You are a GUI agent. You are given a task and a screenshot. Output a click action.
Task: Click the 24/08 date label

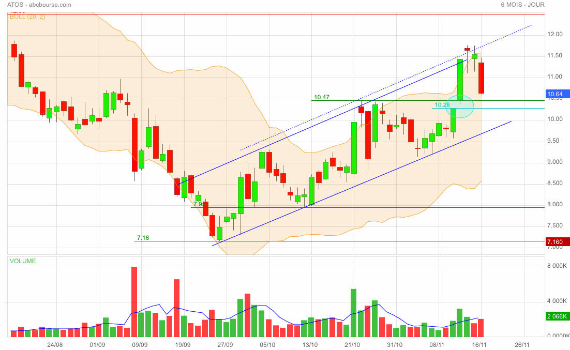coord(55,345)
